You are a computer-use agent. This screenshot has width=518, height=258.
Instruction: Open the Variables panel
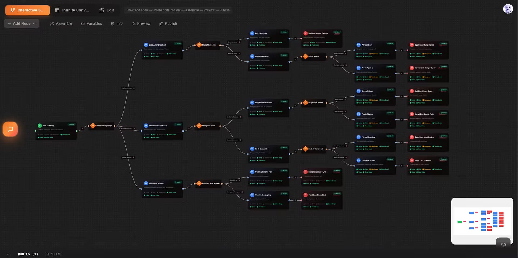[91, 24]
